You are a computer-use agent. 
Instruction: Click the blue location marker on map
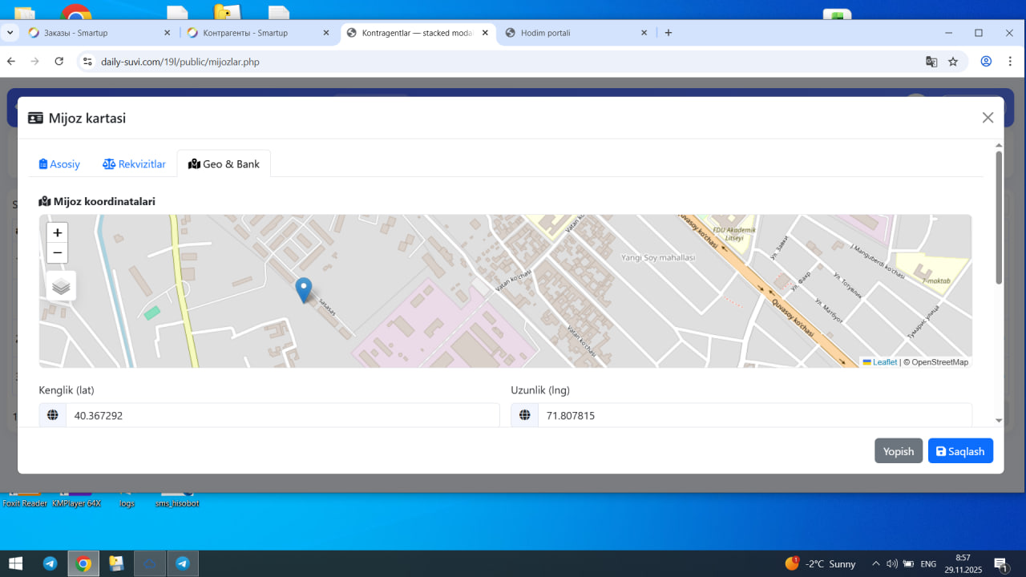coord(303,289)
